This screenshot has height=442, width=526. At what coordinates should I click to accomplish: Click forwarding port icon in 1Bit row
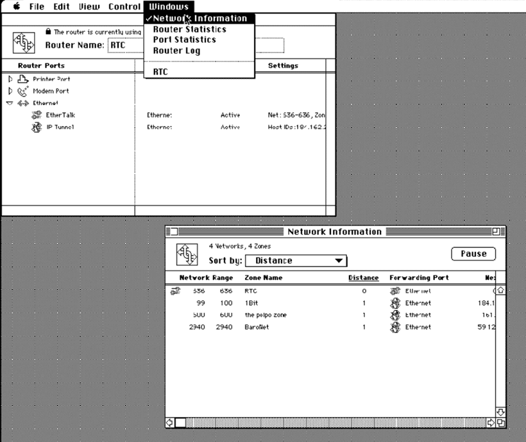396,303
